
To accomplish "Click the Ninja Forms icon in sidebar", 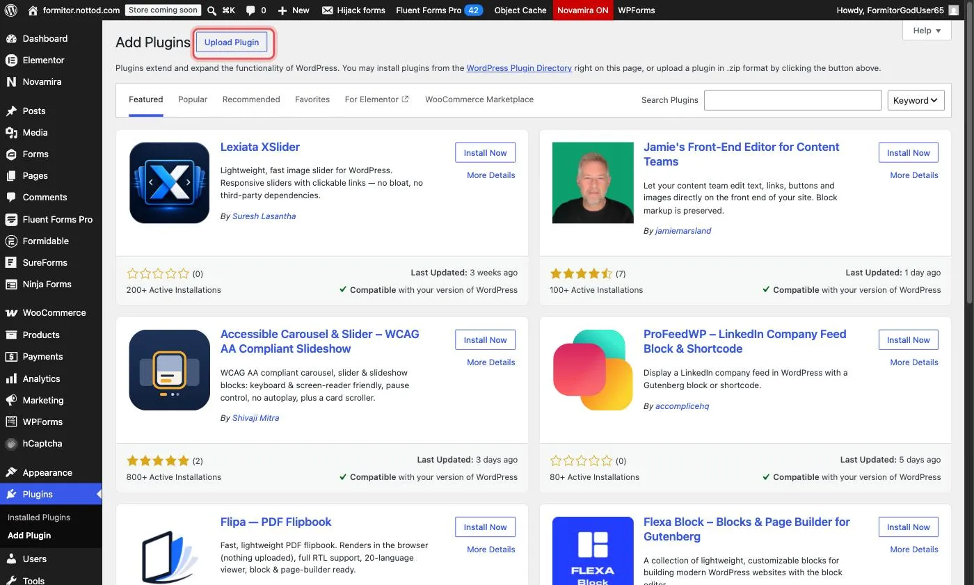I will [11, 284].
